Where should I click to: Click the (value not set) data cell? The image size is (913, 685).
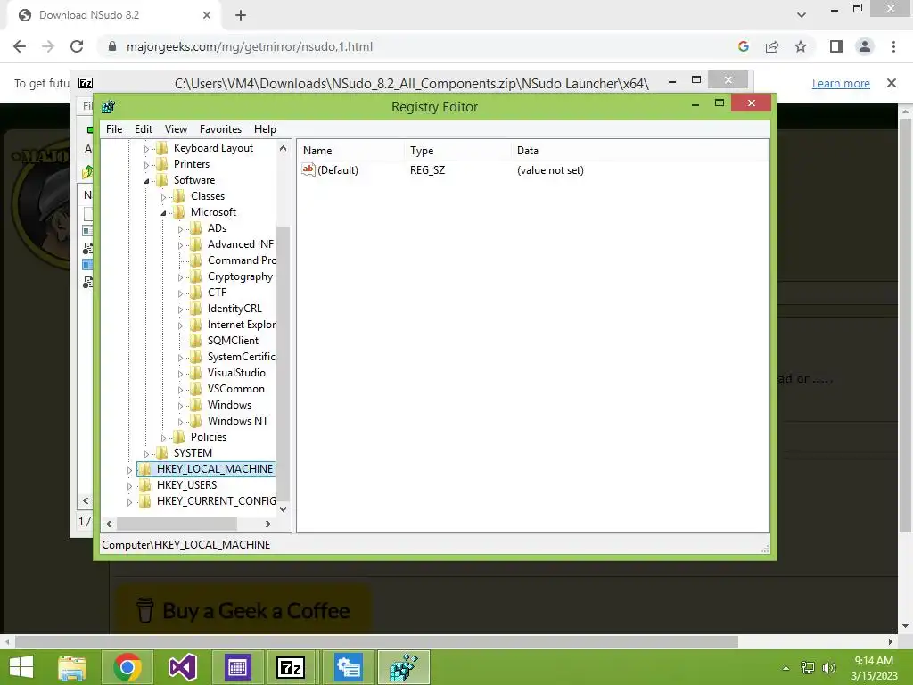(x=550, y=170)
